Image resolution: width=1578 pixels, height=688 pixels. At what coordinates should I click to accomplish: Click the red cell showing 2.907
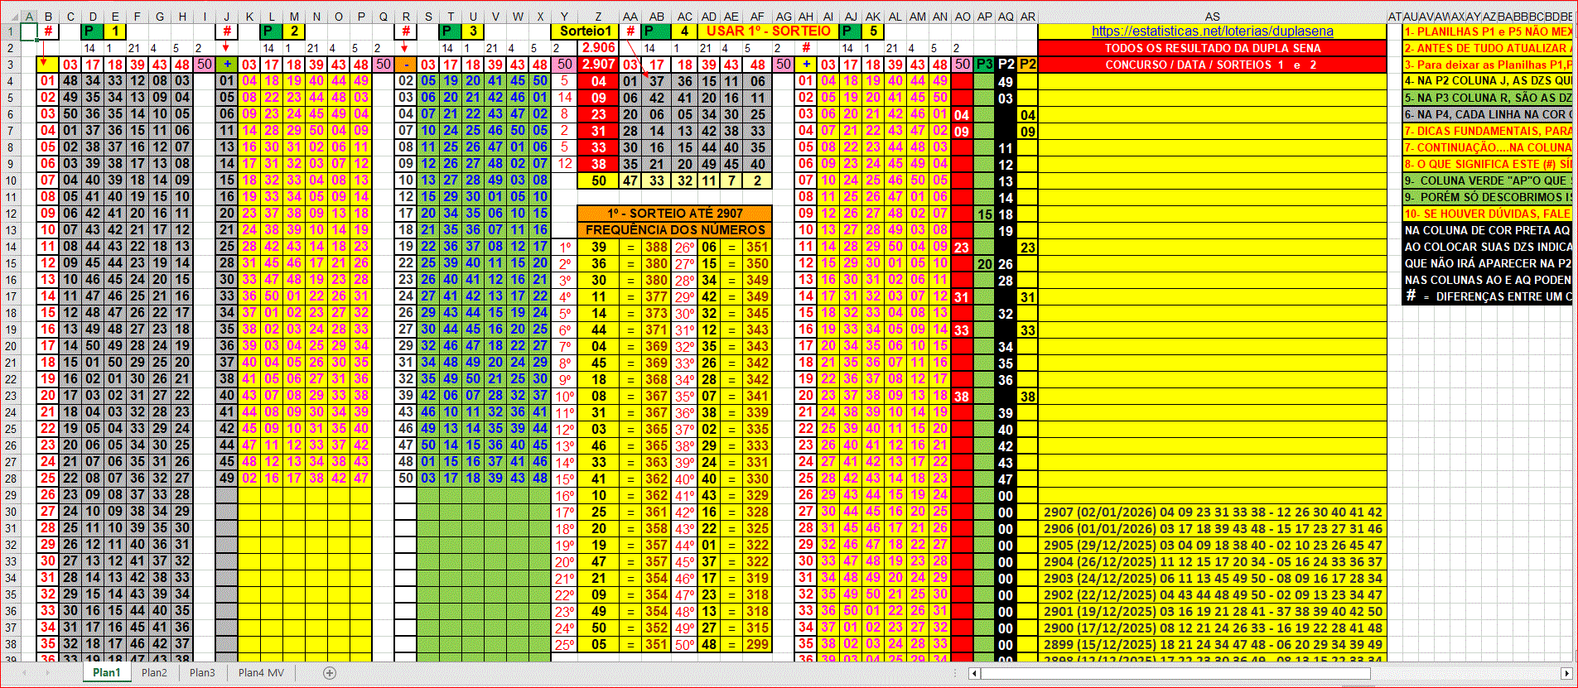coord(598,65)
